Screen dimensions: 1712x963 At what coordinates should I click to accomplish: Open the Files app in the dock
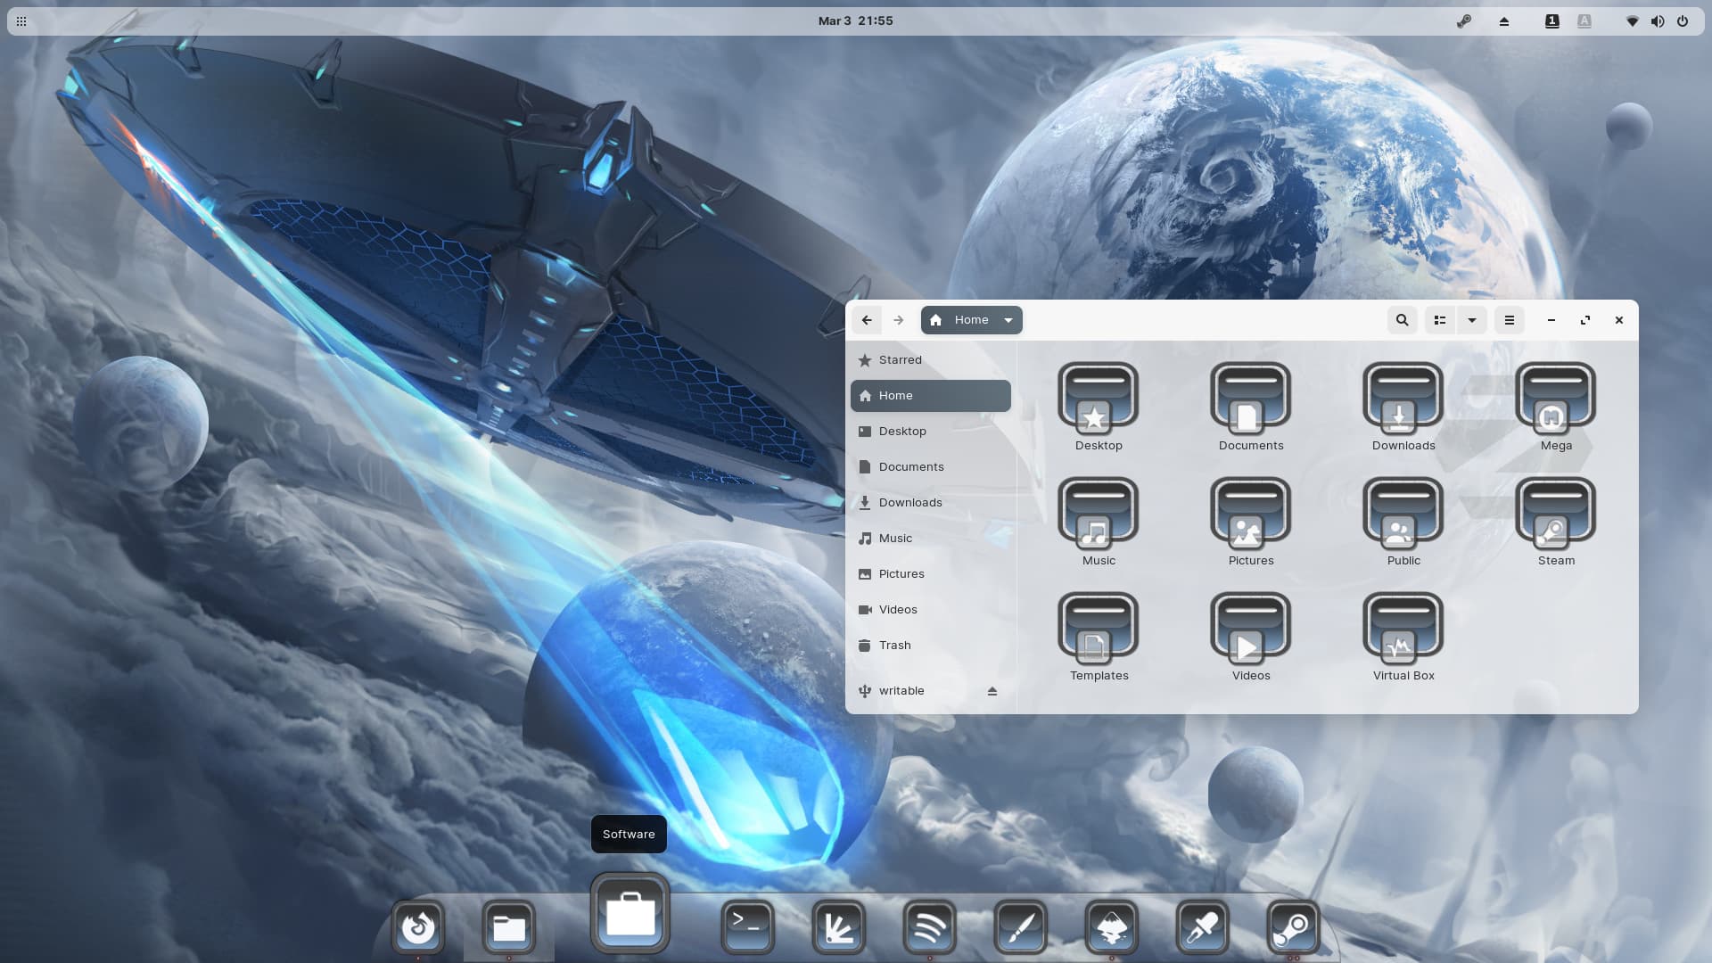(509, 928)
